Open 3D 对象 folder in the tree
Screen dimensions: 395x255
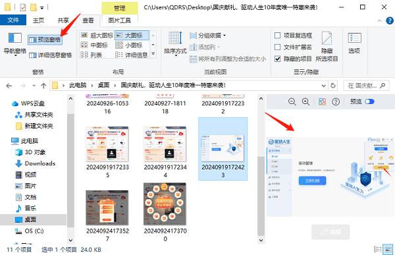(x=30, y=152)
